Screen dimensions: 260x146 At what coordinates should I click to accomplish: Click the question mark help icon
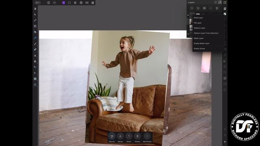(x=225, y=142)
